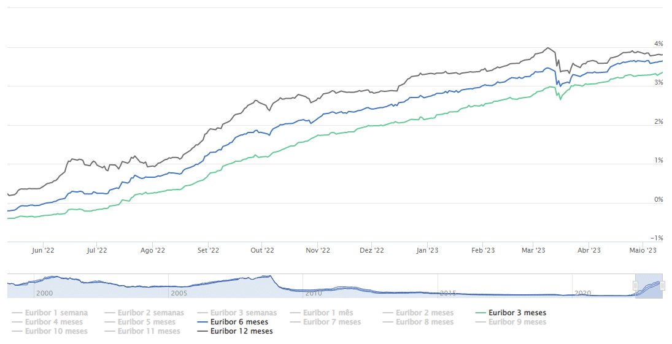This screenshot has width=672, height=344.
Task: Show the Euribor 2 semanas series
Action: [x=150, y=313]
